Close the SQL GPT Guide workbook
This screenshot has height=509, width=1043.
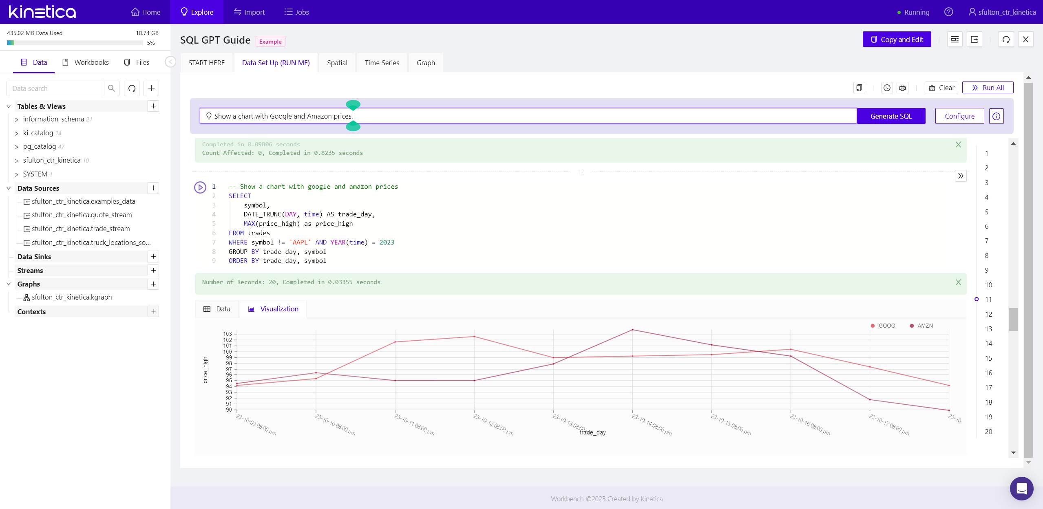(x=1025, y=40)
